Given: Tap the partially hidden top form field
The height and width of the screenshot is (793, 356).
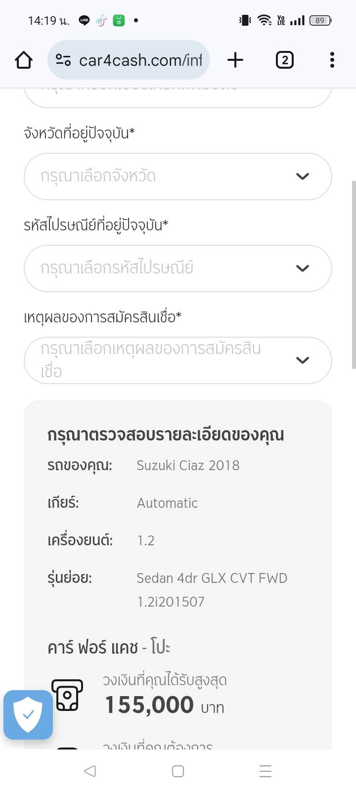Looking at the screenshot, I should [178, 96].
